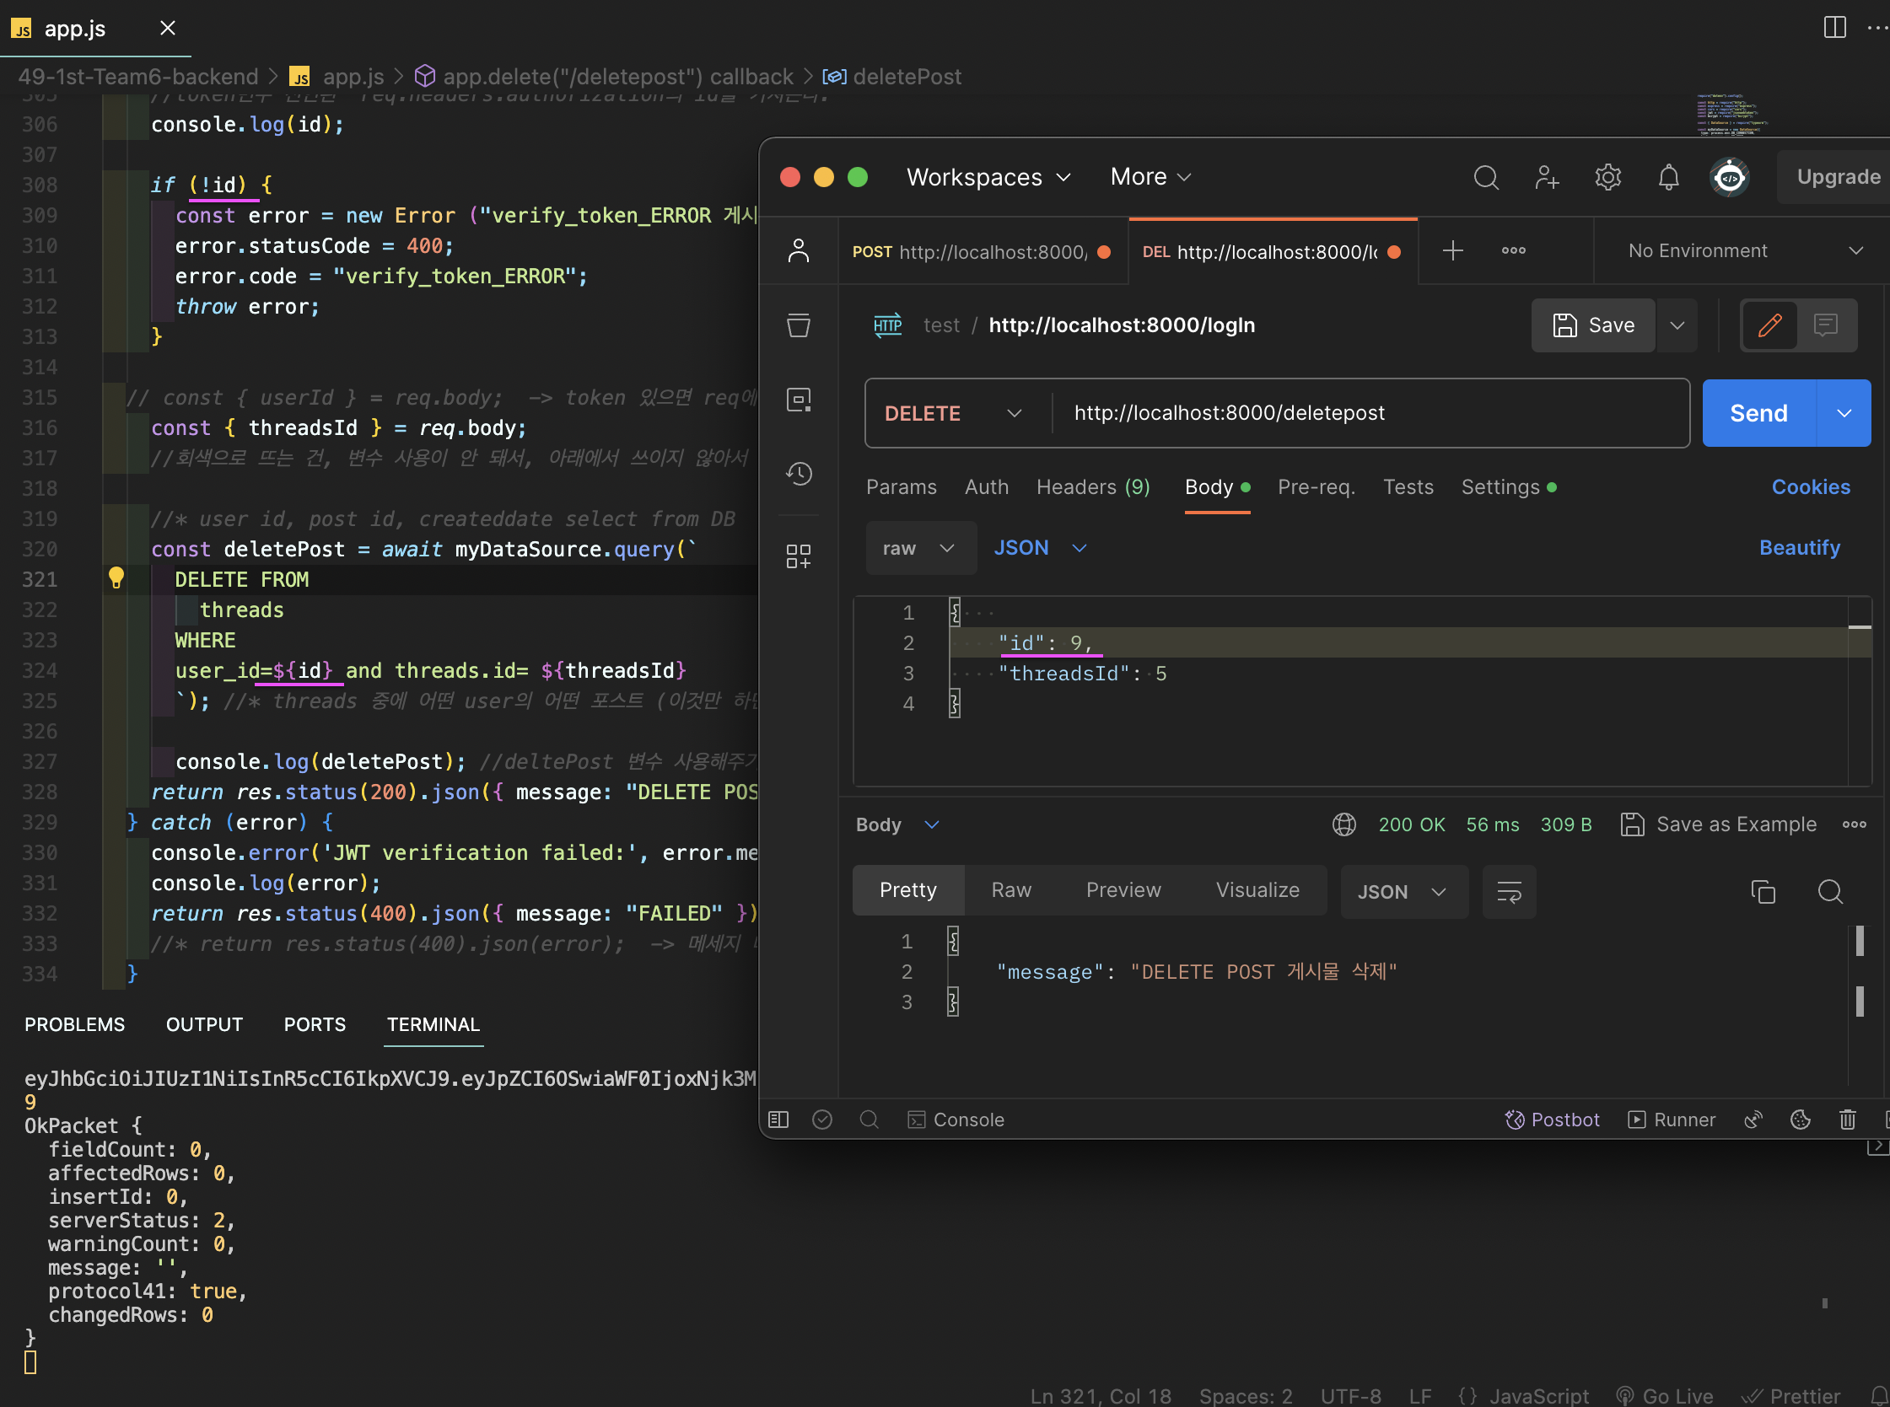
Task: Open Postman settings gear icon
Action: pos(1607,177)
